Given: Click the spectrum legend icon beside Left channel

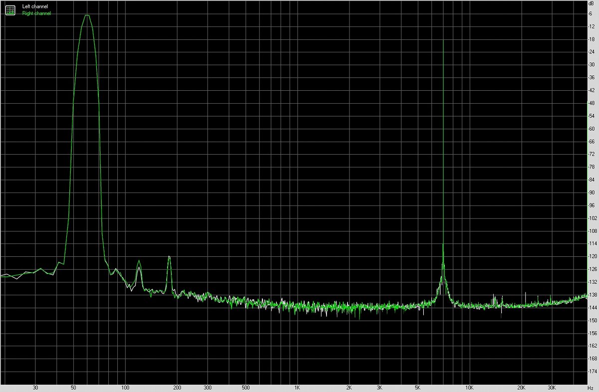Looking at the screenshot, I should pos(10,9).
